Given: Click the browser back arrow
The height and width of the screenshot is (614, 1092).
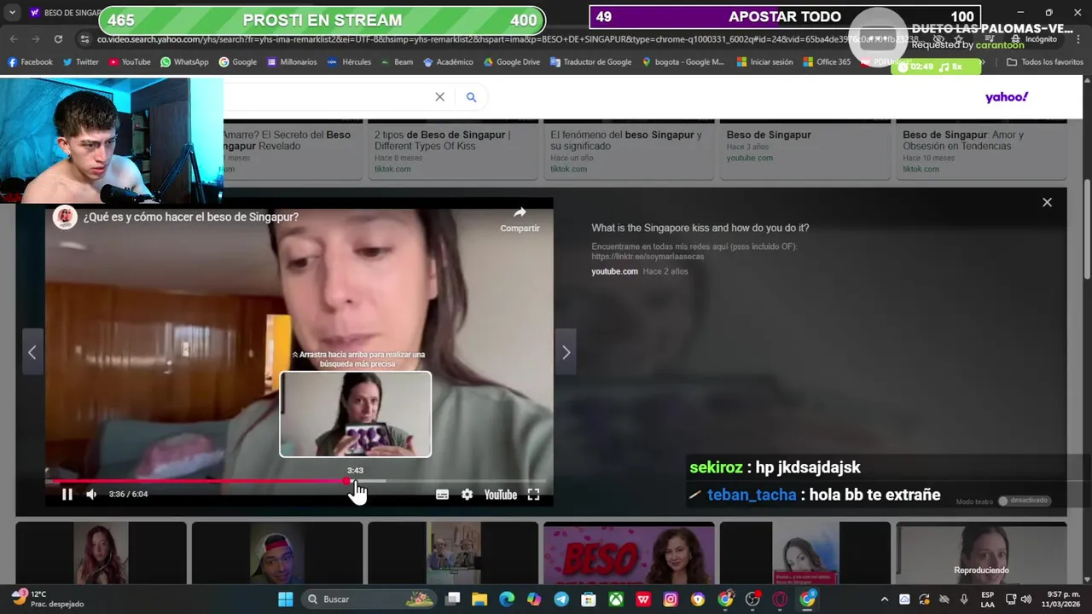Looking at the screenshot, I should click(x=14, y=39).
